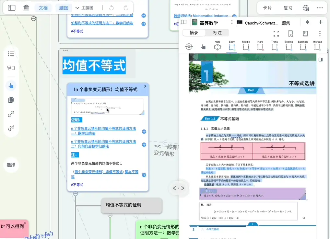The height and width of the screenshot is (239, 330).
Task: Click the copy documents icon in left sidebar
Action: (x=11, y=100)
